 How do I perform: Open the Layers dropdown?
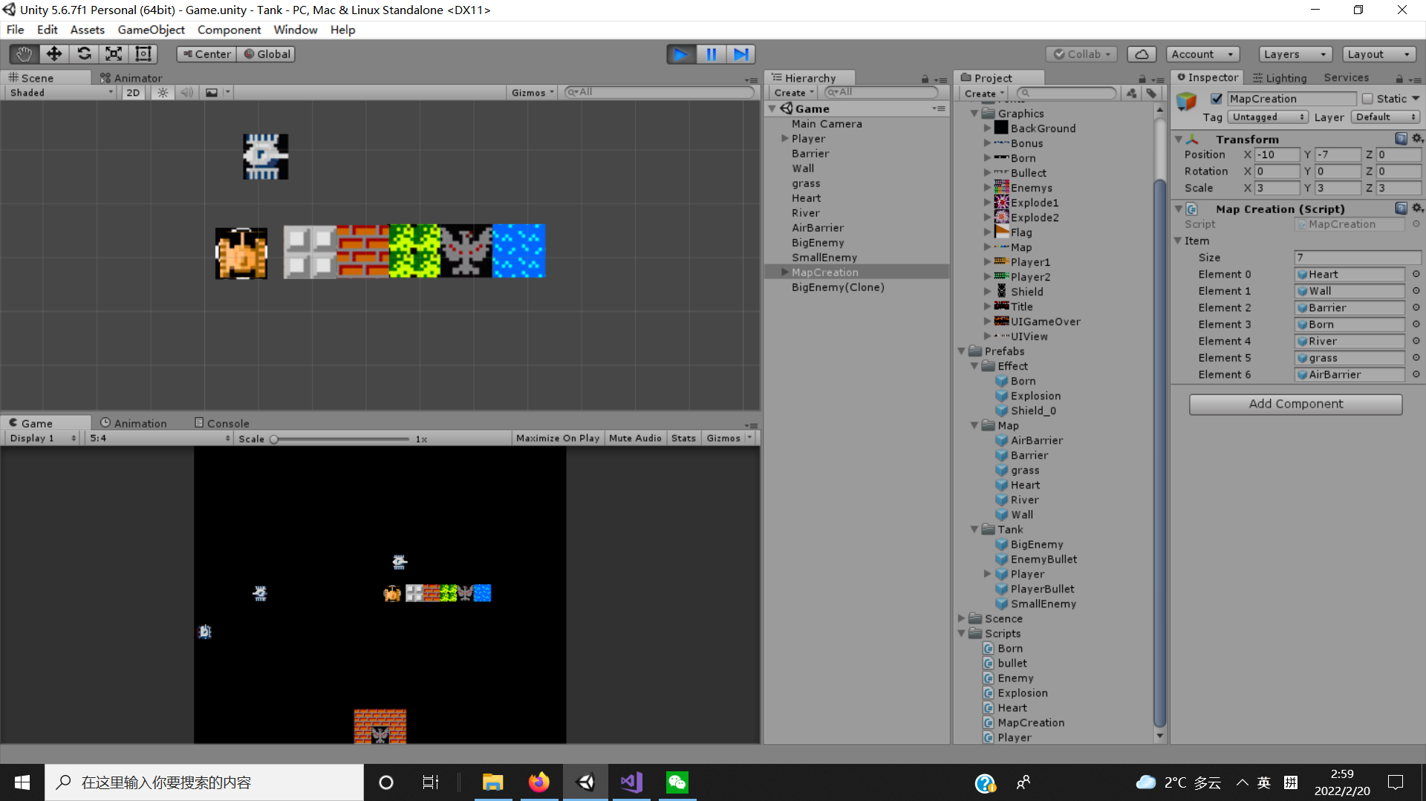1295,54
